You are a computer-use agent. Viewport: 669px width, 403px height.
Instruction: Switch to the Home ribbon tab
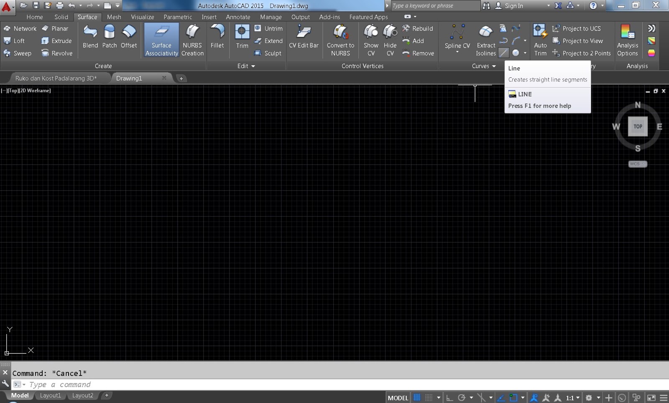tap(35, 17)
